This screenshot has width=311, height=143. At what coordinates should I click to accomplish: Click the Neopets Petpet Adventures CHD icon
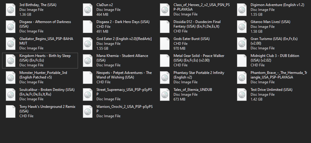88,78
